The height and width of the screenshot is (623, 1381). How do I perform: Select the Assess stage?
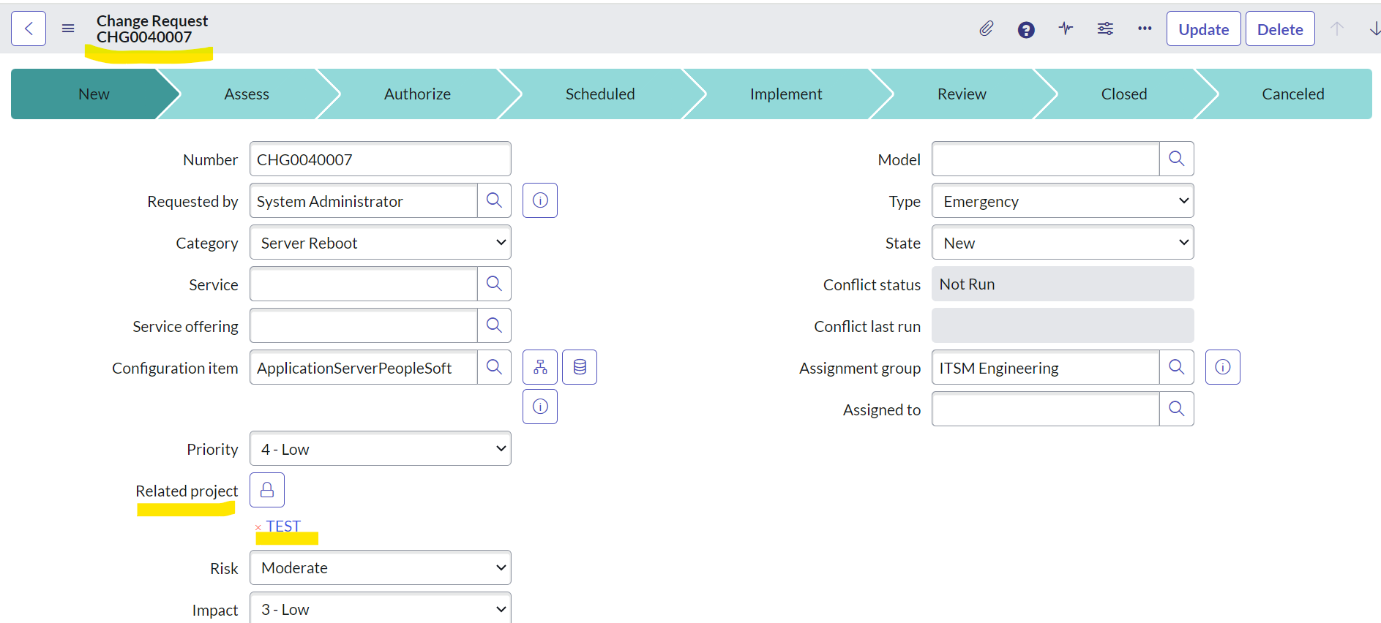(x=247, y=94)
